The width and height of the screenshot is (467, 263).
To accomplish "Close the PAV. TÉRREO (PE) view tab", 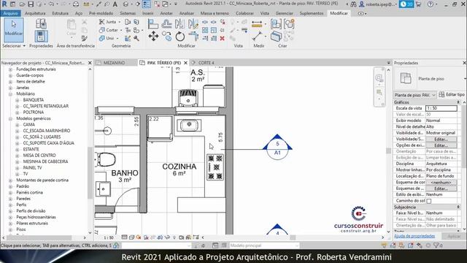I will click(185, 63).
